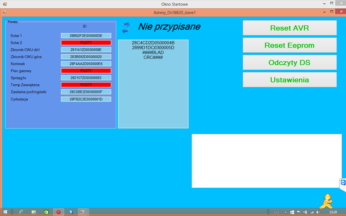Select unassigned address 28C4CD2D0500004B
Screen dimensions: 346x216
(x=153, y=43)
